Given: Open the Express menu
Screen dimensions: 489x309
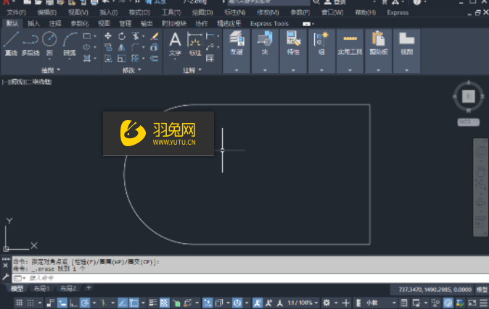Looking at the screenshot, I should (x=398, y=13).
